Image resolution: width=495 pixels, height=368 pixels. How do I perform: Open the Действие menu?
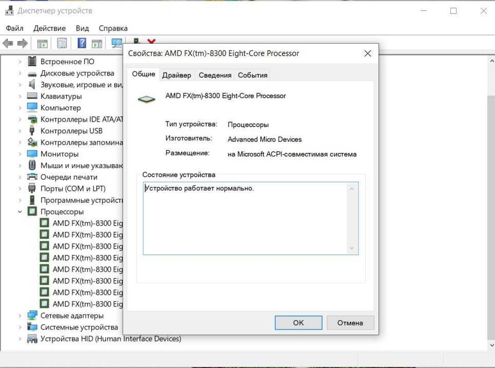tap(49, 28)
